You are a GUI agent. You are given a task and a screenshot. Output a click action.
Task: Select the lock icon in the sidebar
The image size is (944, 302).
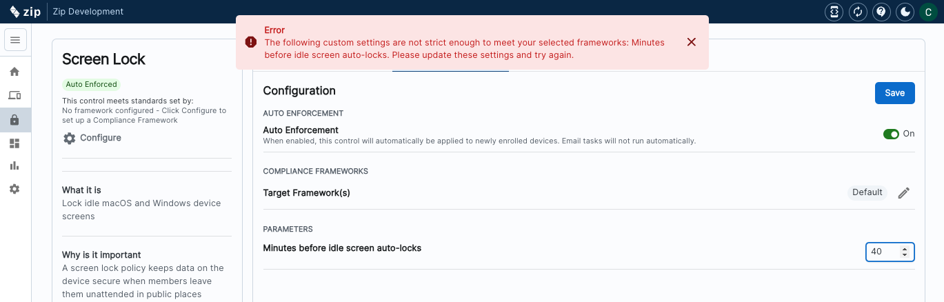[x=14, y=120]
